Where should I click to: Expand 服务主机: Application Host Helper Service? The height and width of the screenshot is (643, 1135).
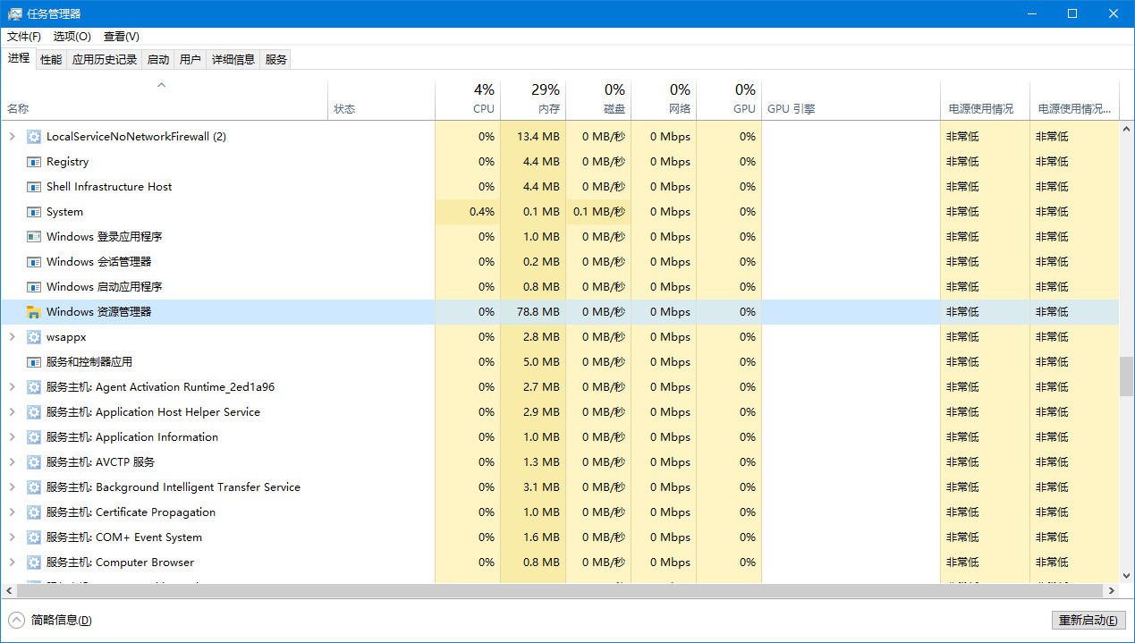click(12, 412)
